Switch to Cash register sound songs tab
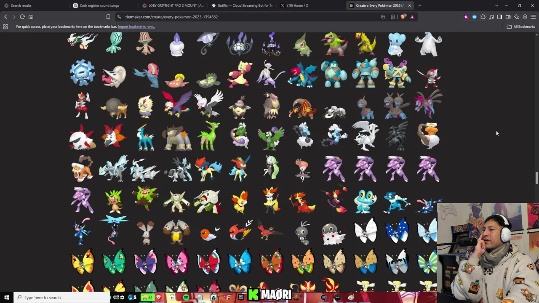The width and height of the screenshot is (539, 303). tap(103, 5)
